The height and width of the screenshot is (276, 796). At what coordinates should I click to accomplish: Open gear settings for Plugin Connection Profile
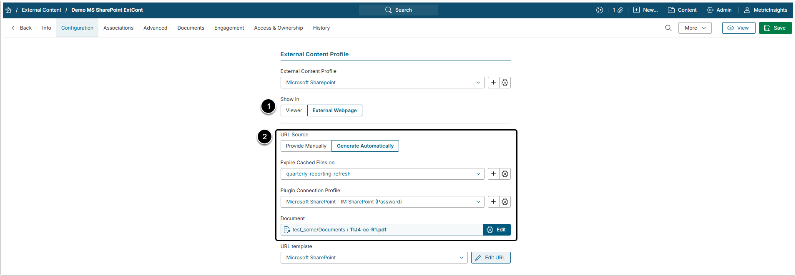(x=505, y=202)
